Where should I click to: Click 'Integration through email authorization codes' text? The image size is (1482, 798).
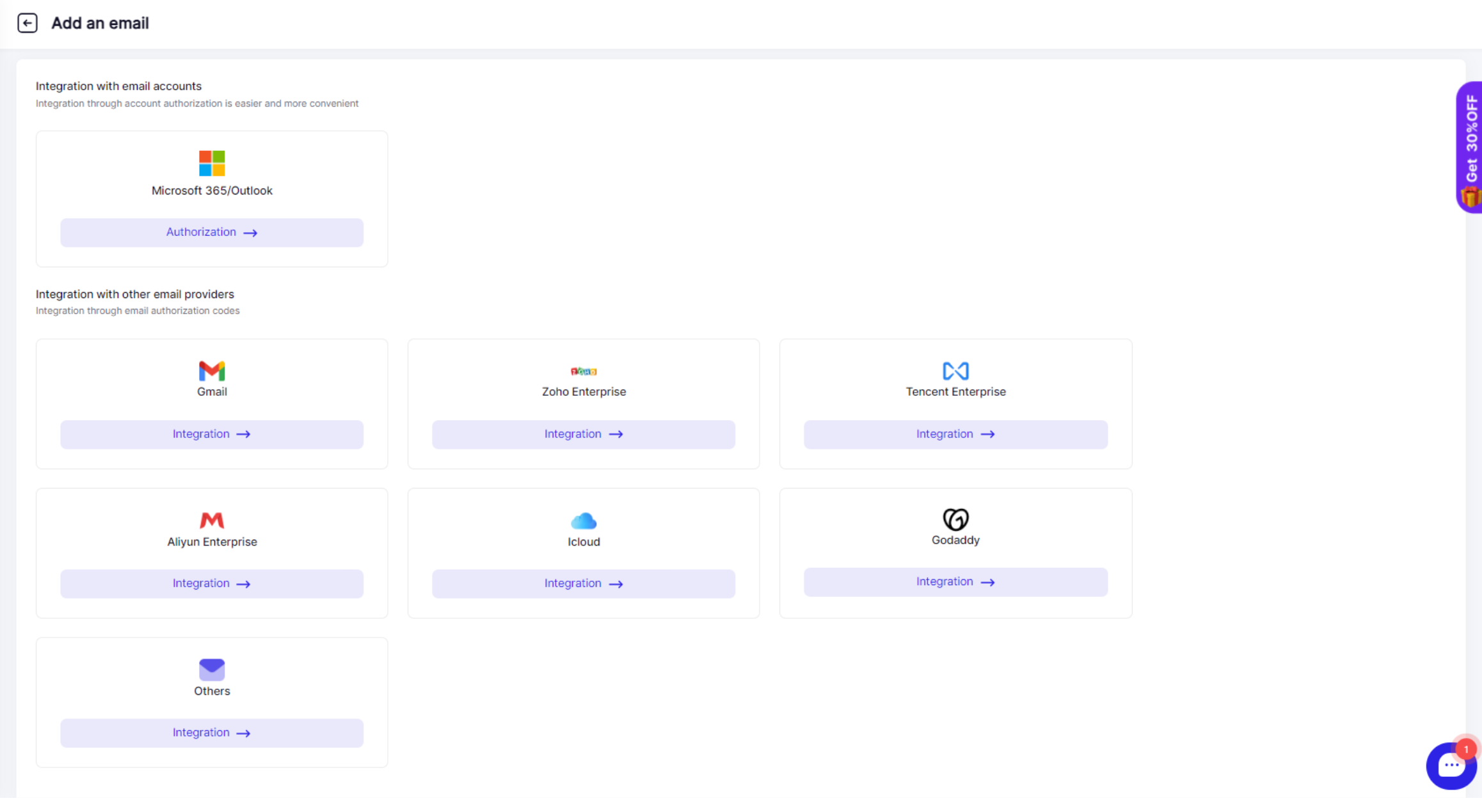coord(138,311)
